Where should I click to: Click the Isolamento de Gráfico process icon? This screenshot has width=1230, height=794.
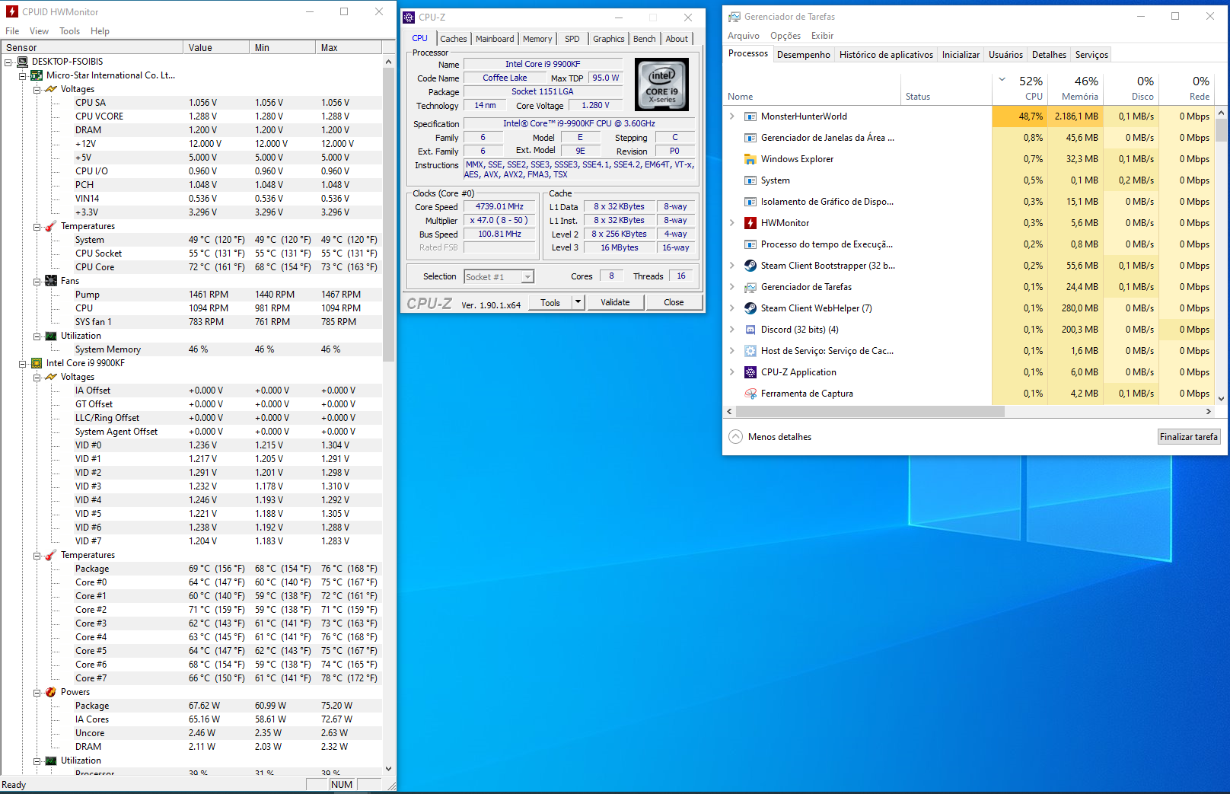click(750, 202)
